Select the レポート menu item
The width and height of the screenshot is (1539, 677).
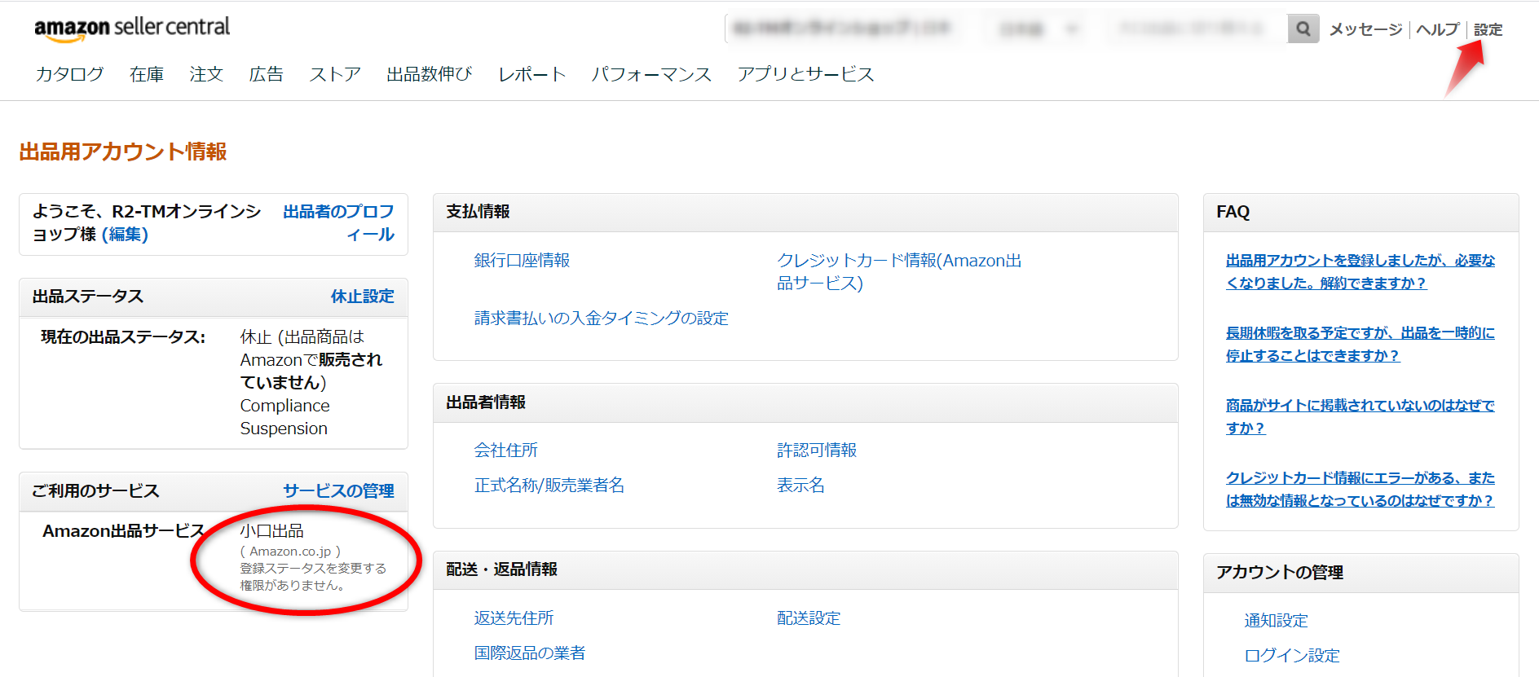coord(531,74)
